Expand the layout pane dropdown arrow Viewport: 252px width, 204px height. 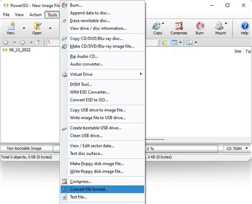click(196, 43)
